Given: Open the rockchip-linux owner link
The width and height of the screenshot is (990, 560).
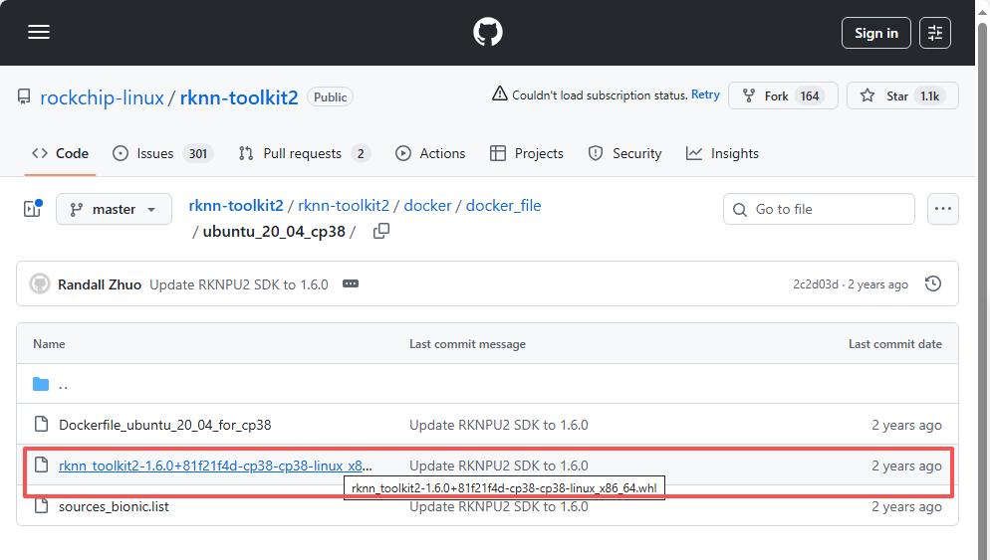Looking at the screenshot, I should (103, 96).
